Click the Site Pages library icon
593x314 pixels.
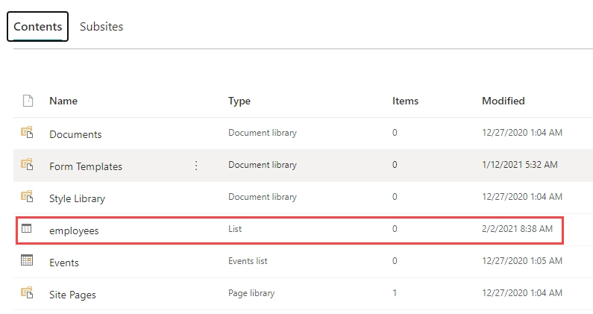click(27, 293)
